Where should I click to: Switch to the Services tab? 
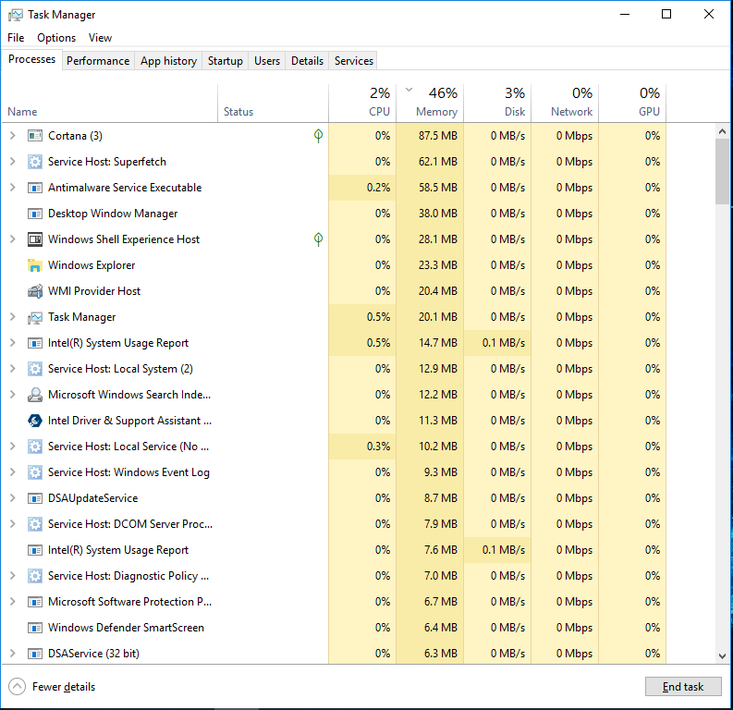[353, 61]
